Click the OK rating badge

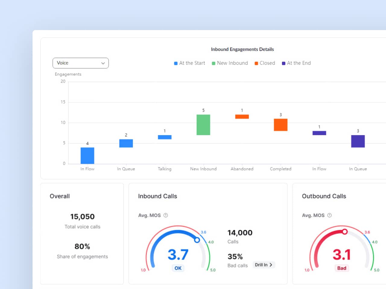tap(178, 268)
